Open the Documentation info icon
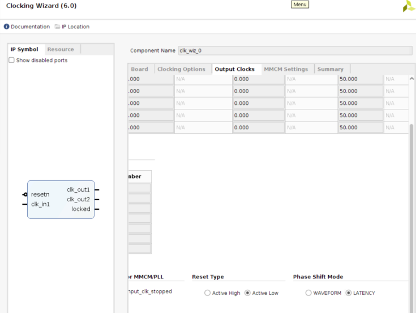 coord(6,27)
